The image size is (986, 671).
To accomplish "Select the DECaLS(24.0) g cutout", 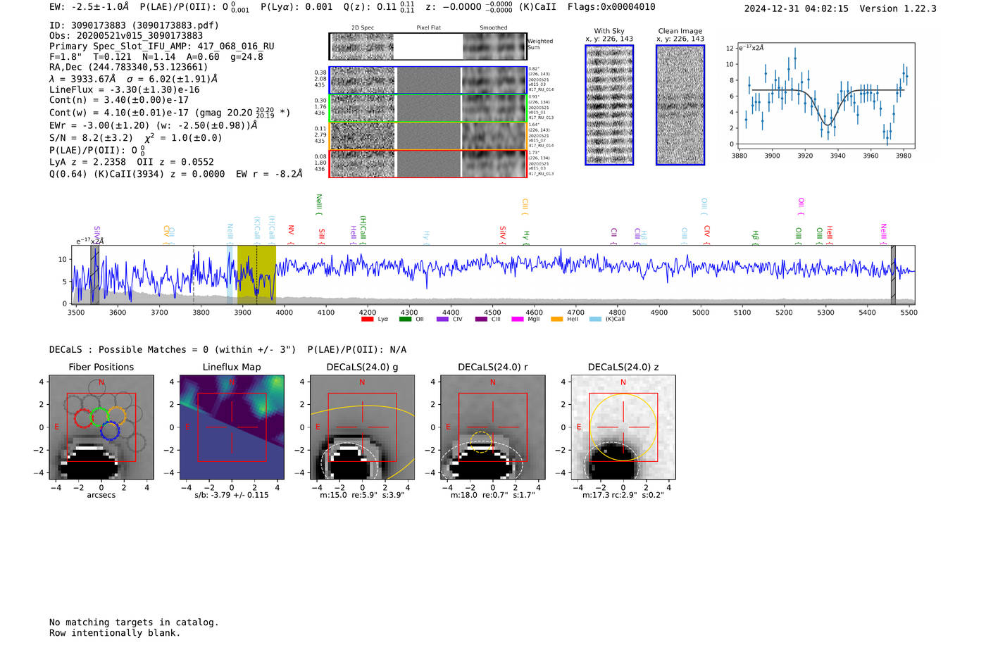I will click(362, 427).
